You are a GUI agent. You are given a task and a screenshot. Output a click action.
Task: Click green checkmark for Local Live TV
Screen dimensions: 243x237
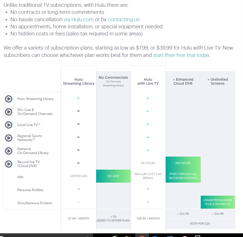coord(148,124)
